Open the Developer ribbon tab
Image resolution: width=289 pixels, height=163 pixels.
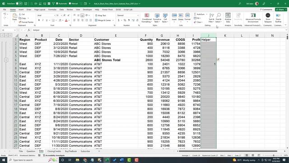(87, 10)
